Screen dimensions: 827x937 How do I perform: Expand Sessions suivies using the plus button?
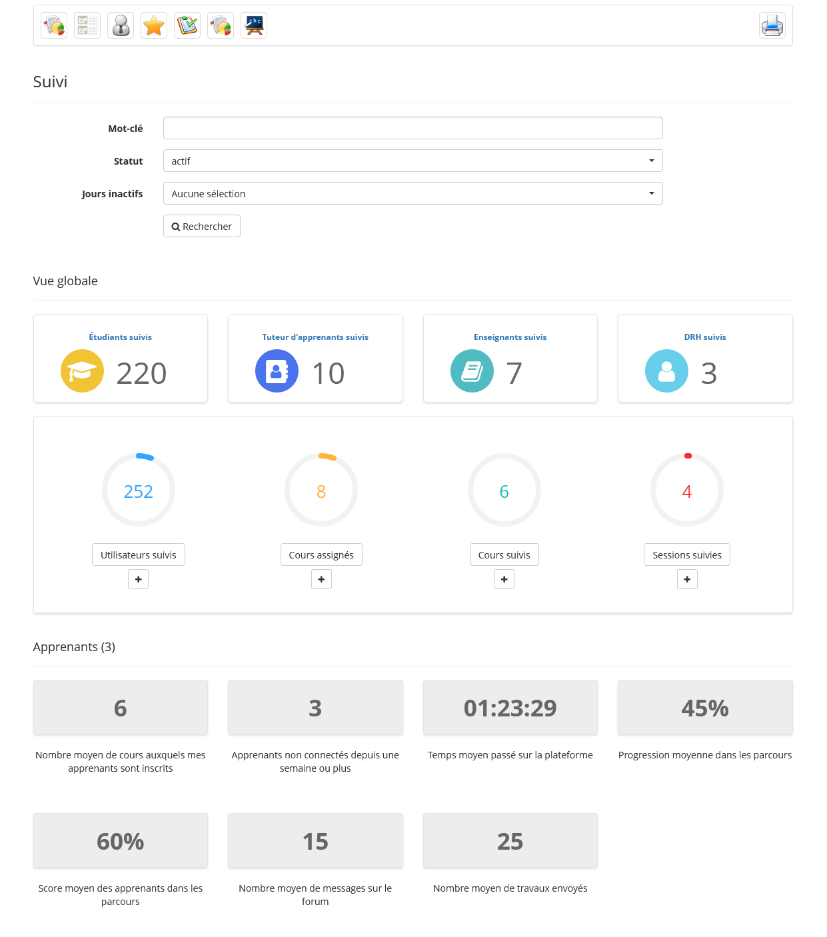(x=687, y=579)
